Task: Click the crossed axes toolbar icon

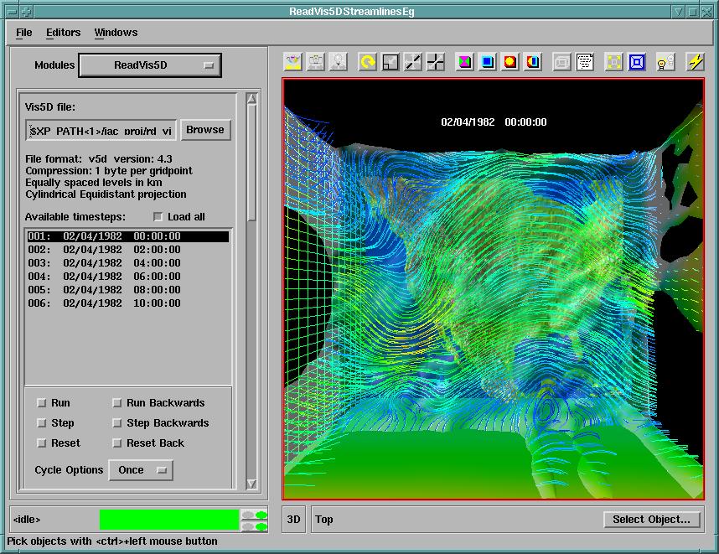Action: click(x=436, y=62)
